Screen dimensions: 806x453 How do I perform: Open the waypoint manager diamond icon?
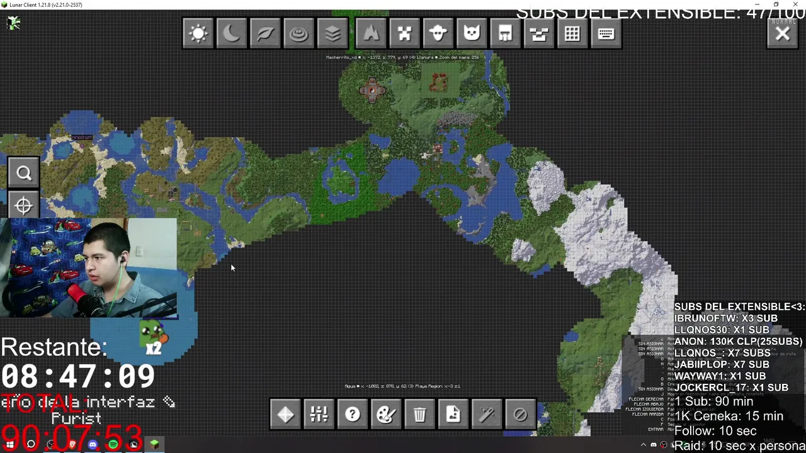286,414
